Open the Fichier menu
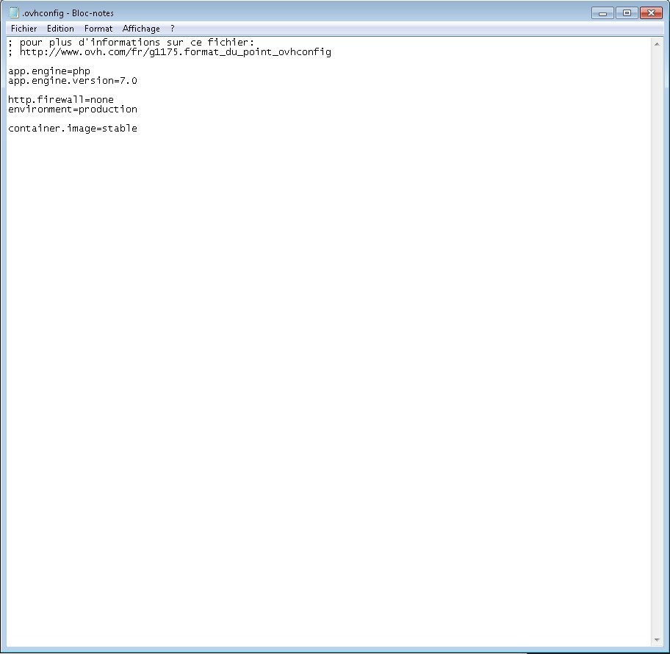Viewport: 670px width, 654px height. click(x=24, y=29)
